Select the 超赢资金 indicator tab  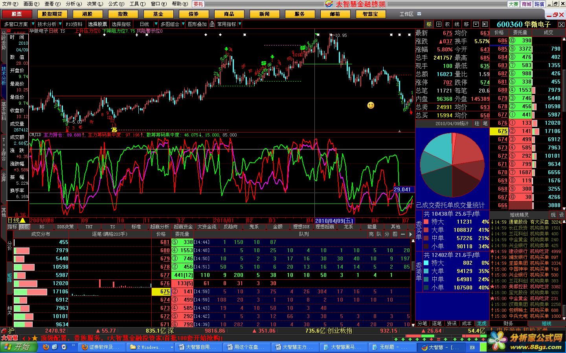click(183, 227)
